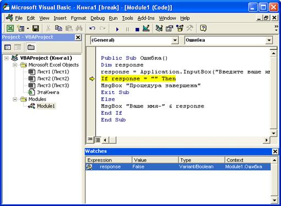Open the (General) object dropdown
281x206 pixels.
point(175,40)
